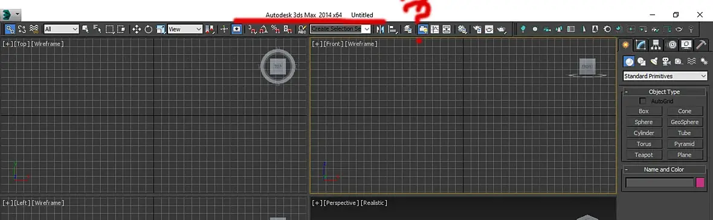Toggle 3D Snaps on
This screenshot has width=713, height=220.
pos(252,29)
